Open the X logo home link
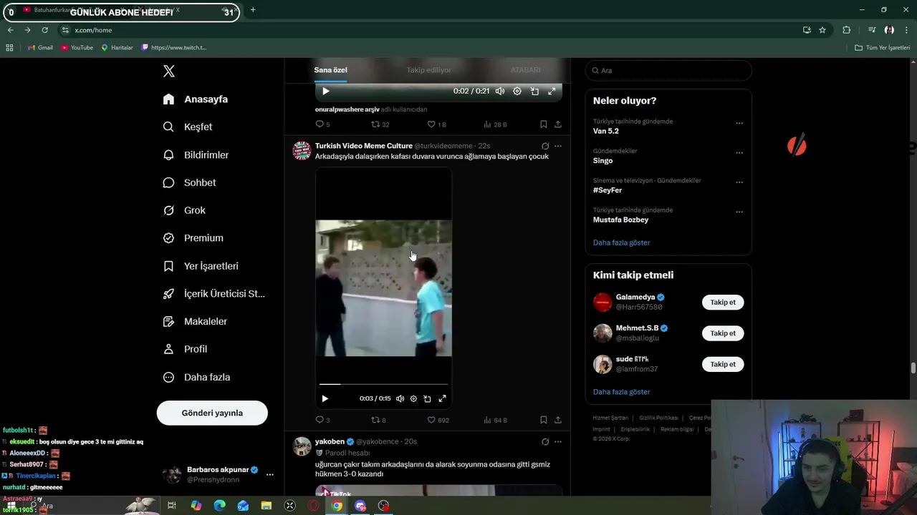This screenshot has width=917, height=515. (x=169, y=71)
